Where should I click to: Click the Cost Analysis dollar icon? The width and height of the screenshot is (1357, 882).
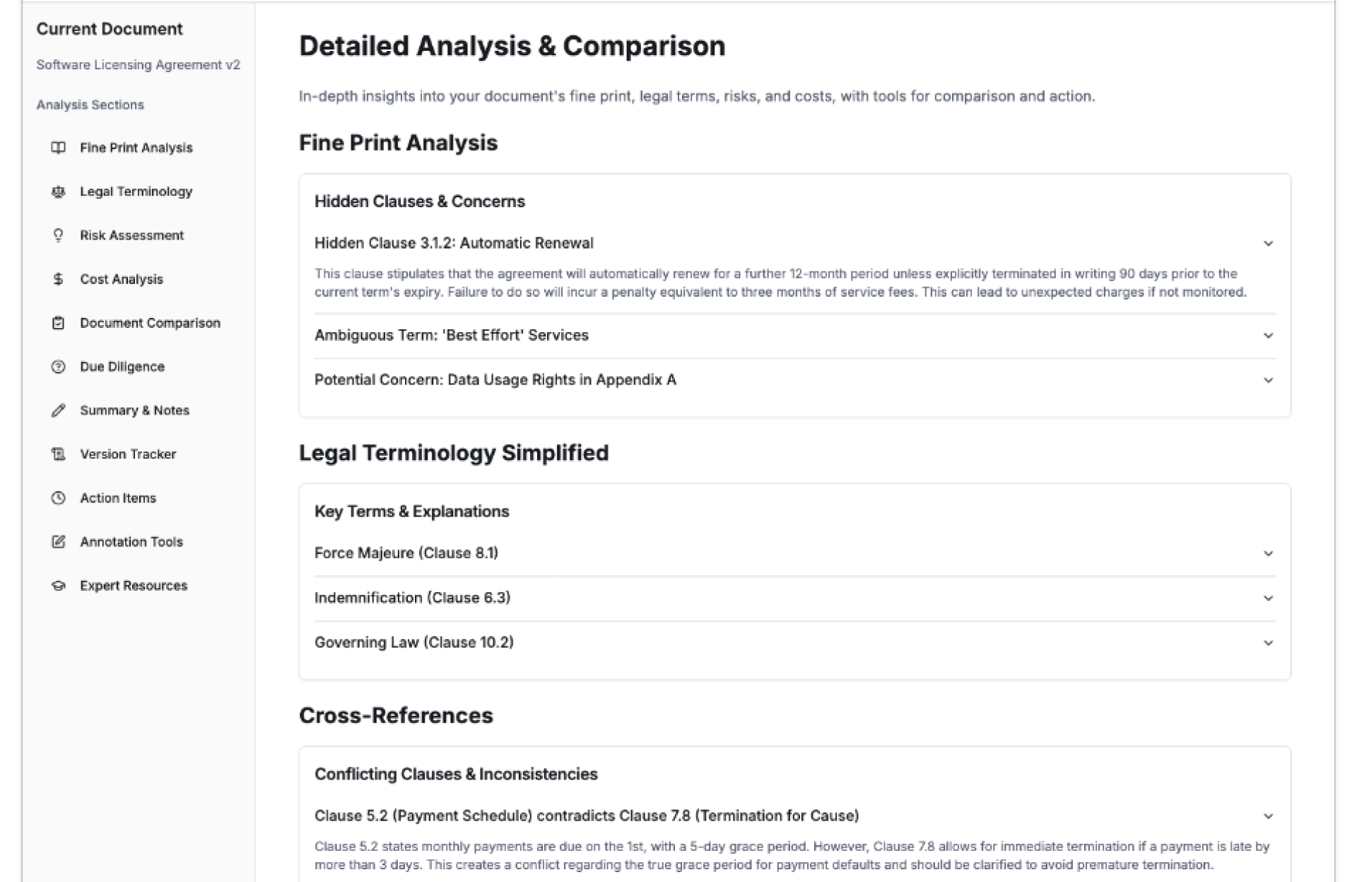click(x=58, y=279)
